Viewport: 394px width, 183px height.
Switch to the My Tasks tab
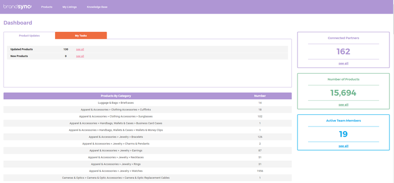click(81, 36)
